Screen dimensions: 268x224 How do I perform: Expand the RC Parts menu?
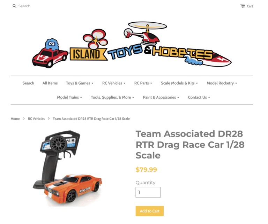click(143, 83)
